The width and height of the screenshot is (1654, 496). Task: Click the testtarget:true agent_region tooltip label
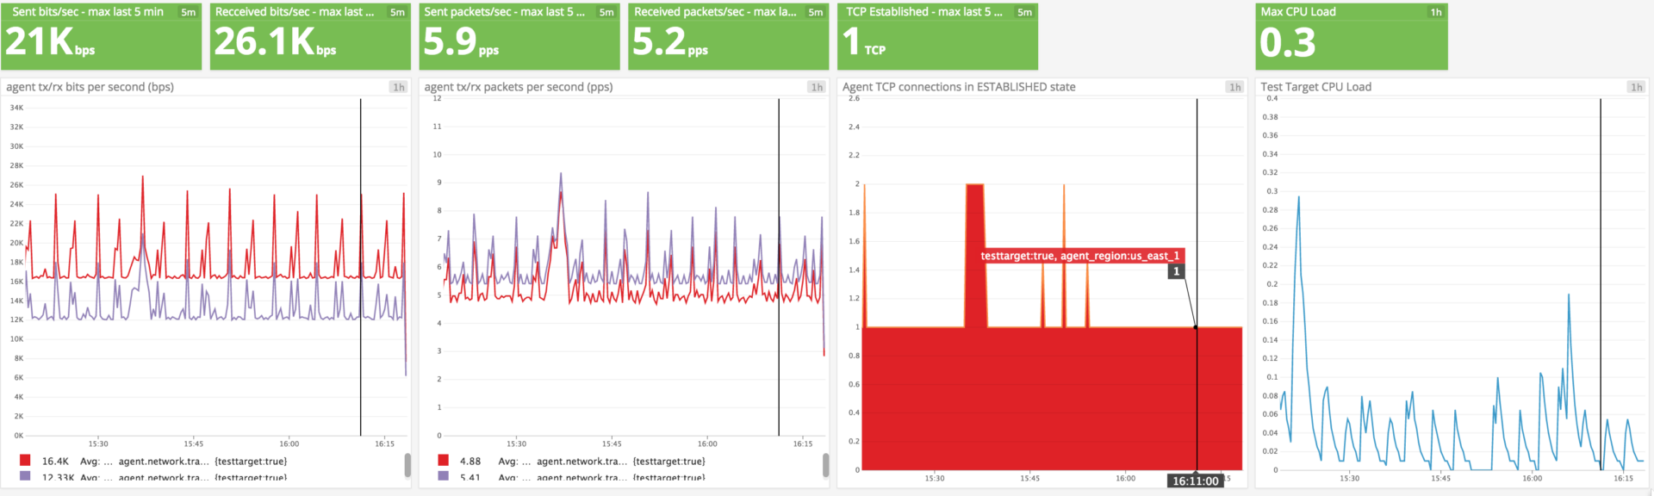coord(1079,256)
